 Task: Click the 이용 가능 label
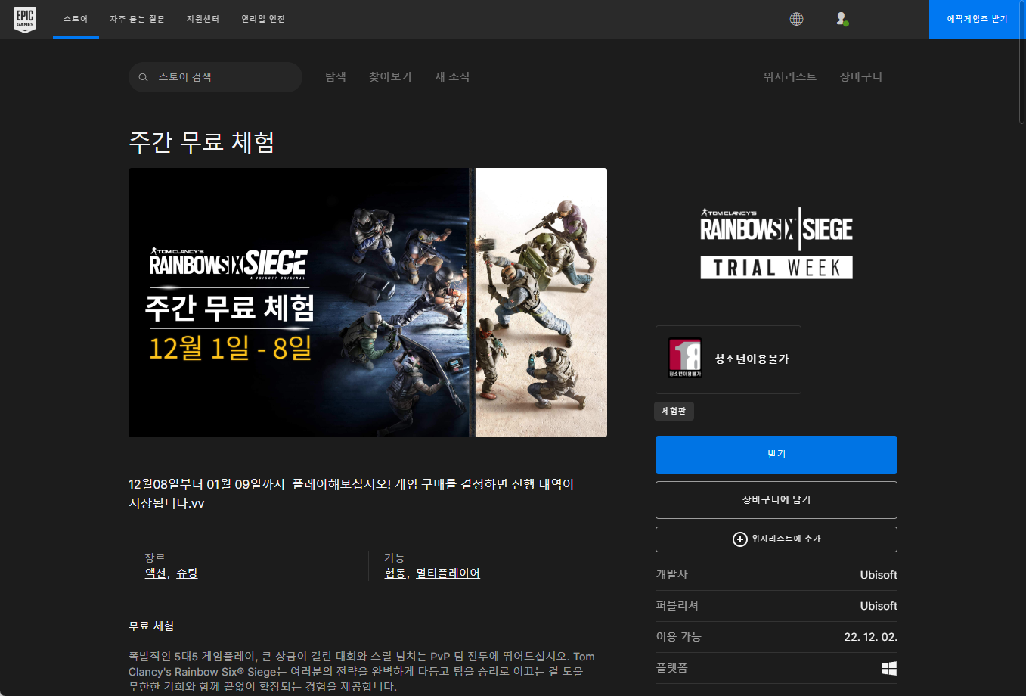tap(678, 637)
